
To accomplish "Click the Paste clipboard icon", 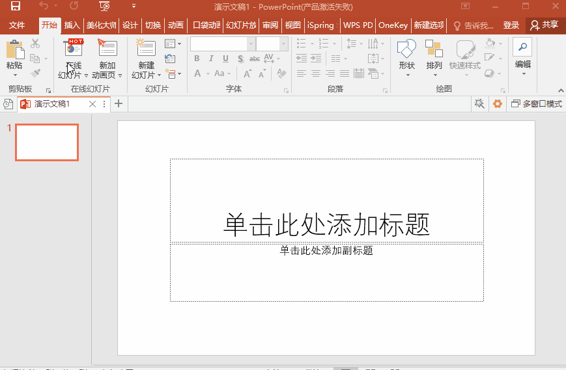I will click(x=14, y=49).
